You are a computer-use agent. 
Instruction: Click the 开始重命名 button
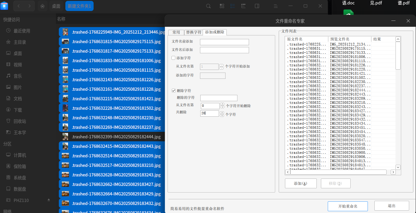pos(348,206)
